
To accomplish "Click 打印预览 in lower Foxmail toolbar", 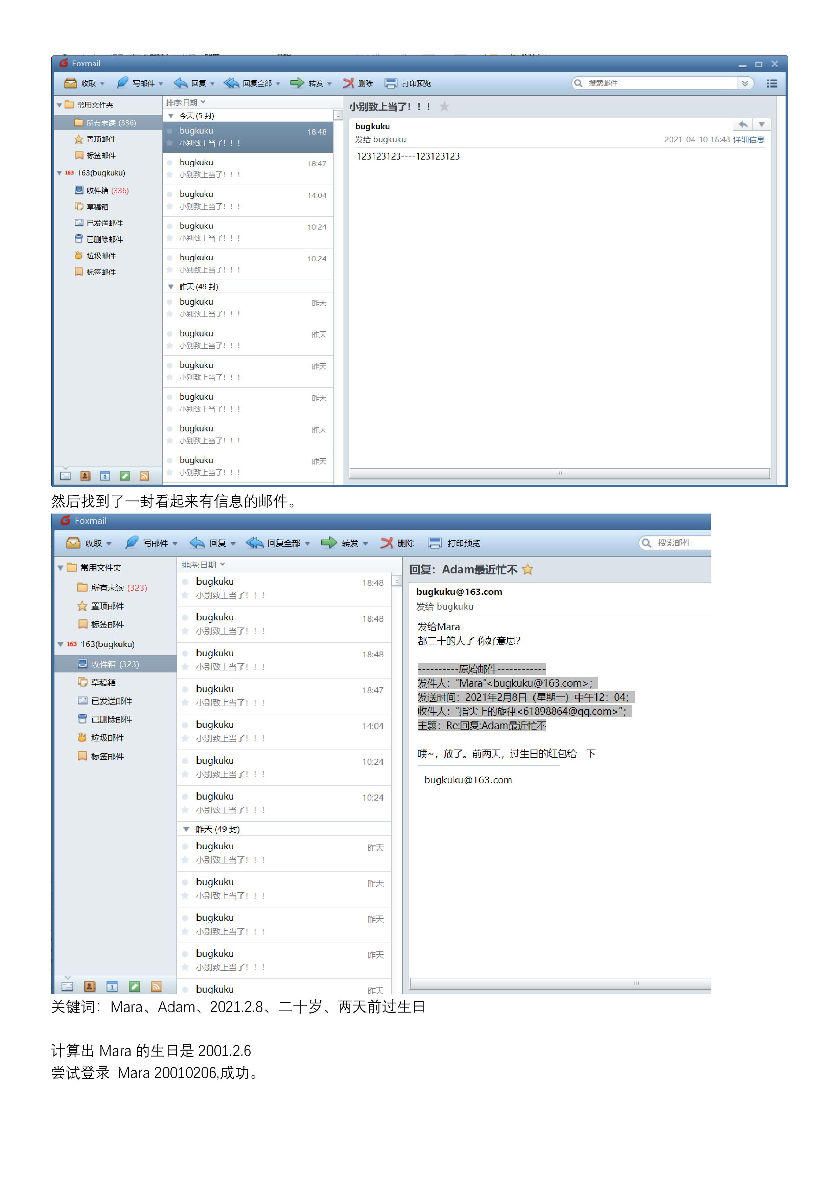I will (454, 542).
